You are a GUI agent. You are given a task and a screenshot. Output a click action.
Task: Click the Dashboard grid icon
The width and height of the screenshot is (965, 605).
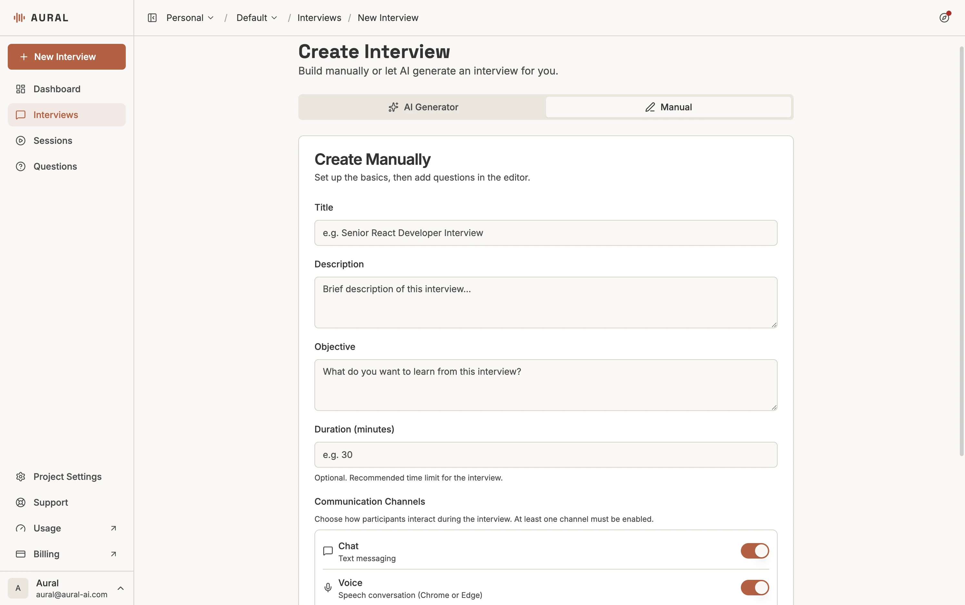[x=20, y=89]
